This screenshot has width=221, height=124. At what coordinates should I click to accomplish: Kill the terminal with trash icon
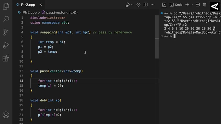click(x=205, y=5)
